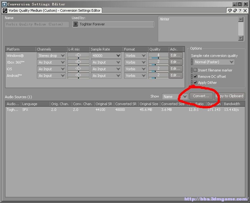Click the Language column header

point(35,104)
